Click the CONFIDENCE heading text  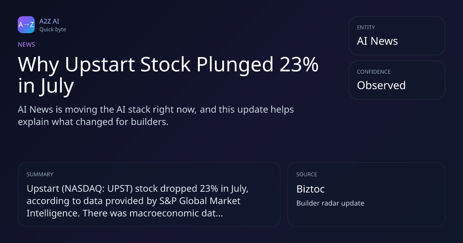click(373, 72)
